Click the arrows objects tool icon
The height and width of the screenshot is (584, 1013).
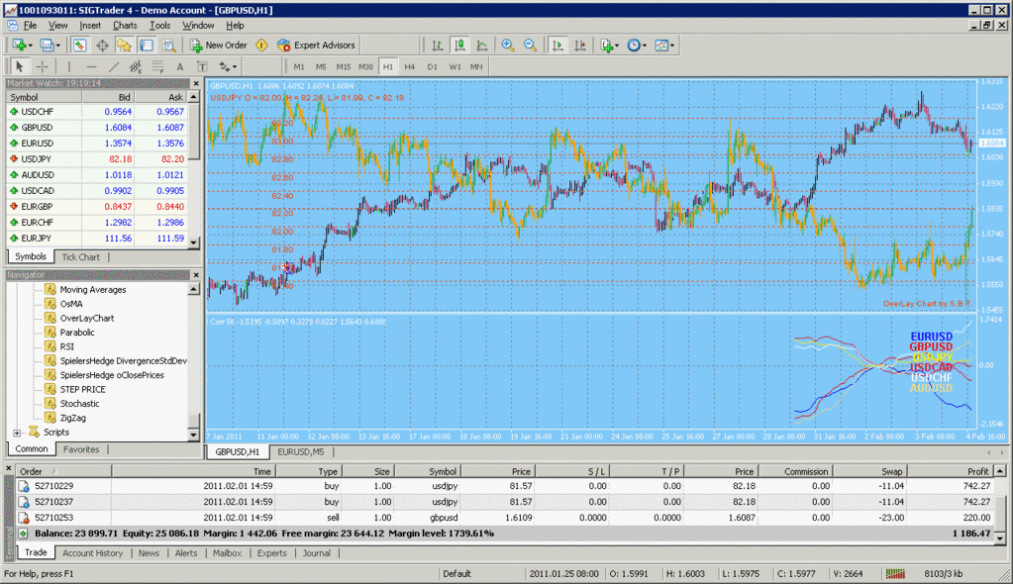pyautogui.click(x=224, y=66)
